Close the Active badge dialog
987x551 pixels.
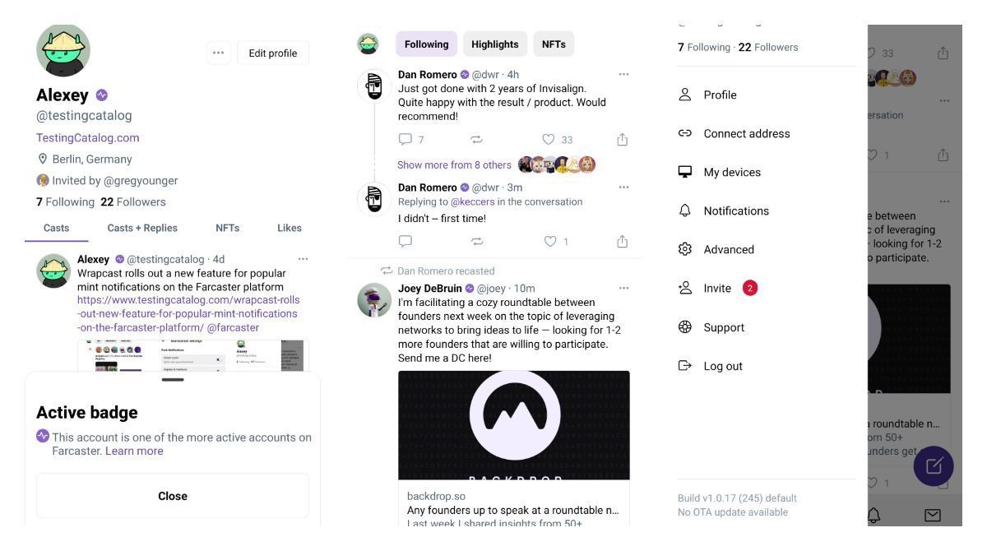tap(173, 495)
